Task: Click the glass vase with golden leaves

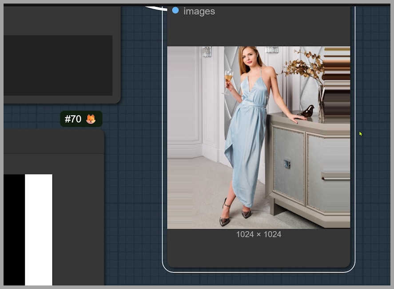Action: coord(321,102)
